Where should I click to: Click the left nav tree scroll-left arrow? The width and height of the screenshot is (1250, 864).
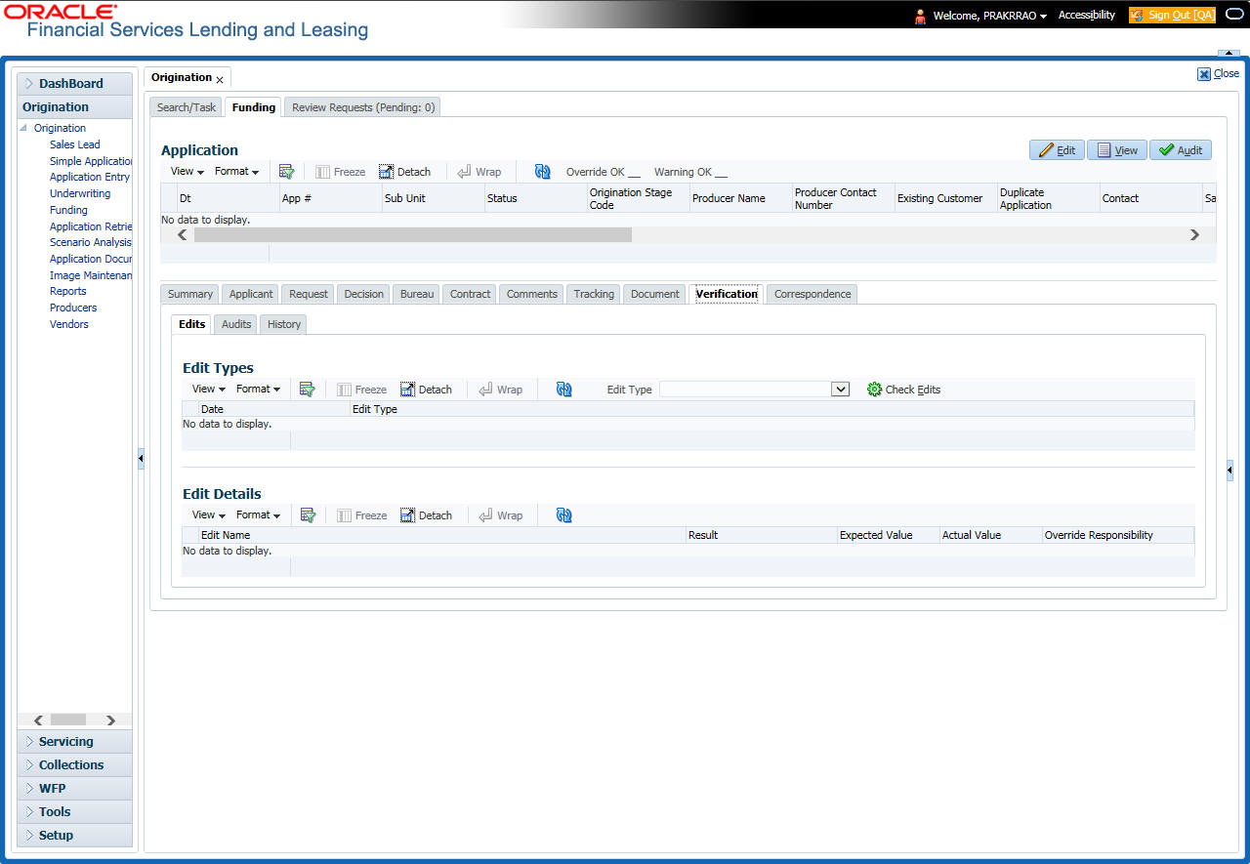click(38, 720)
